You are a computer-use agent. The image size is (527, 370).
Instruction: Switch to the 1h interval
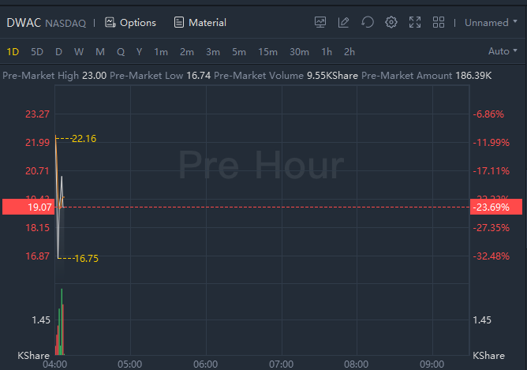[327, 51]
